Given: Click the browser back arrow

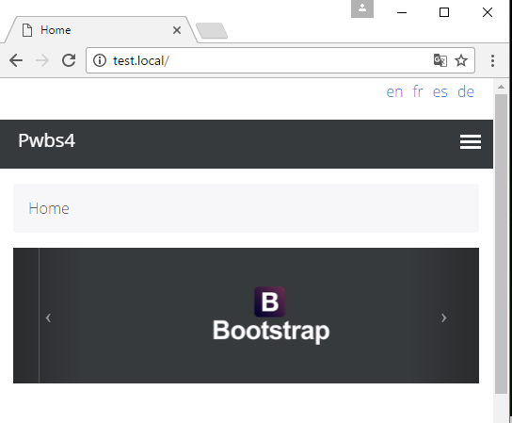Looking at the screenshot, I should [16, 60].
